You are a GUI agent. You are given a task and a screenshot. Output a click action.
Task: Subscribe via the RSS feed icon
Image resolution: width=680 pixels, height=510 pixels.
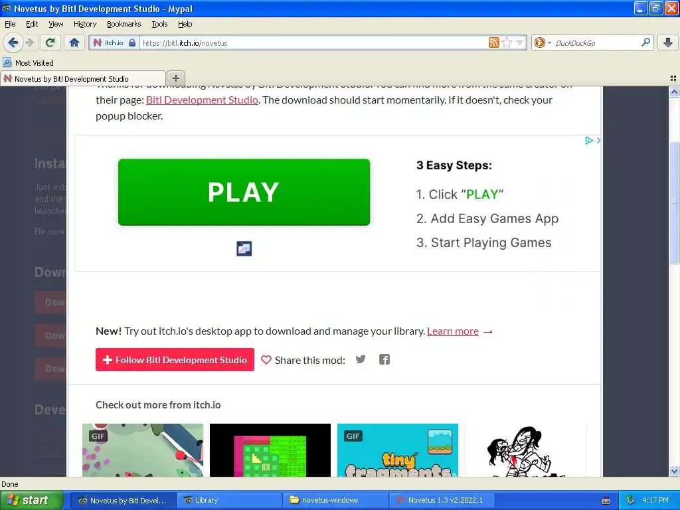point(493,42)
